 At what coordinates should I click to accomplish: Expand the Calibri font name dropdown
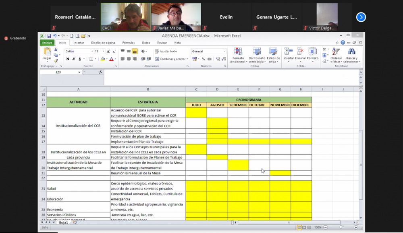pos(92,52)
